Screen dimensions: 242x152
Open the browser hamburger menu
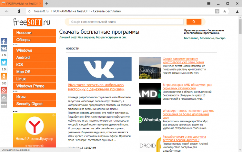[x=209, y=4]
